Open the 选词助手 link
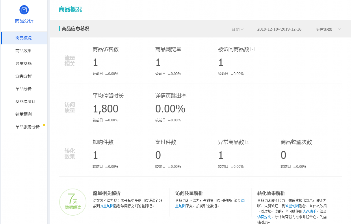The image size is (351, 224). tap(309, 212)
